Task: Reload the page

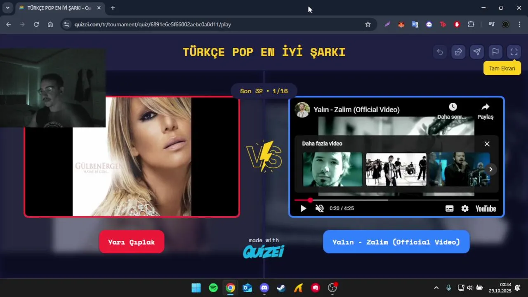Action: click(36, 24)
